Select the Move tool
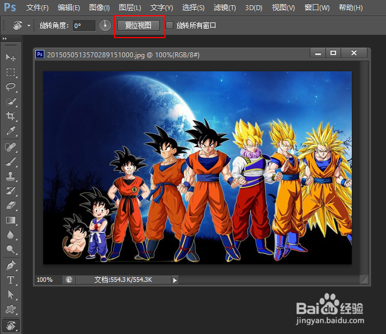Viewport: 386px width, 334px height. (11, 57)
